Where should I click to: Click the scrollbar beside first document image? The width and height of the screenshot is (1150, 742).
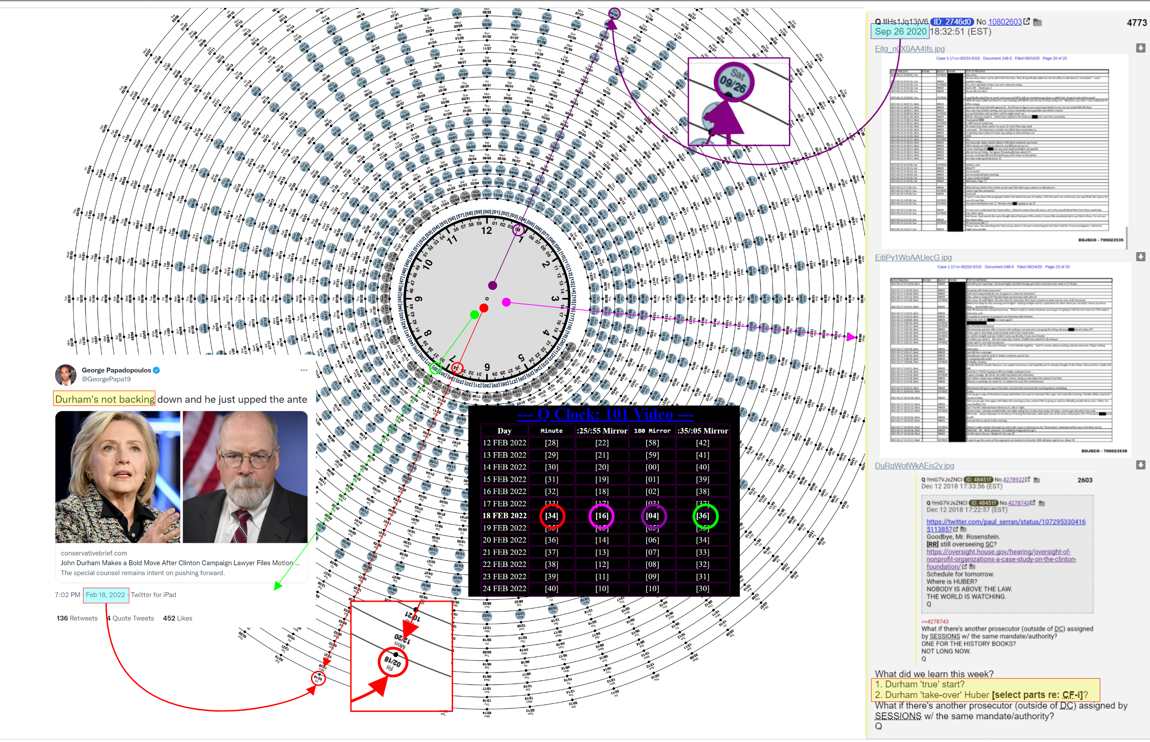[1127, 238]
